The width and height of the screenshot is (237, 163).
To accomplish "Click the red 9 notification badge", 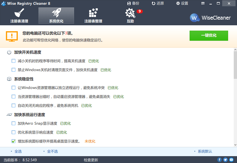I will [140, 11].
